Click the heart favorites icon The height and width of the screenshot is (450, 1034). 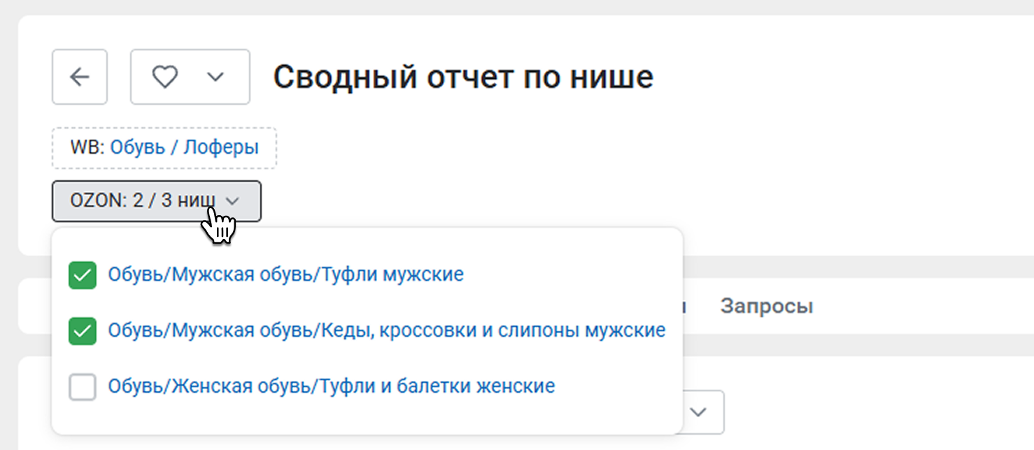point(165,77)
